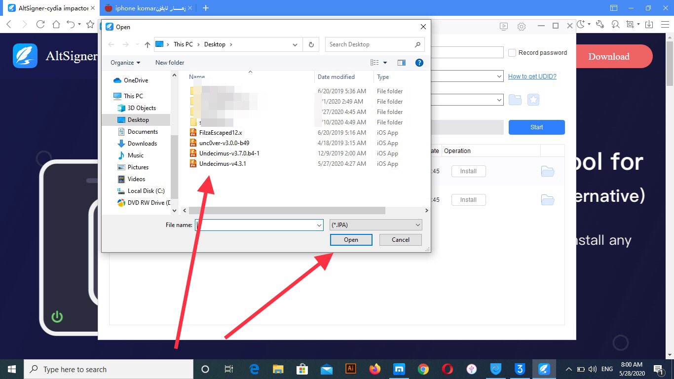This screenshot has height=379, width=674.
Task: Open the change view options dropdown arrow
Action: pyautogui.click(x=385, y=63)
